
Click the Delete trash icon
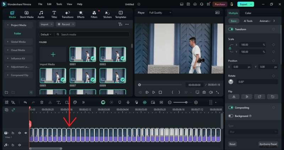(42, 102)
